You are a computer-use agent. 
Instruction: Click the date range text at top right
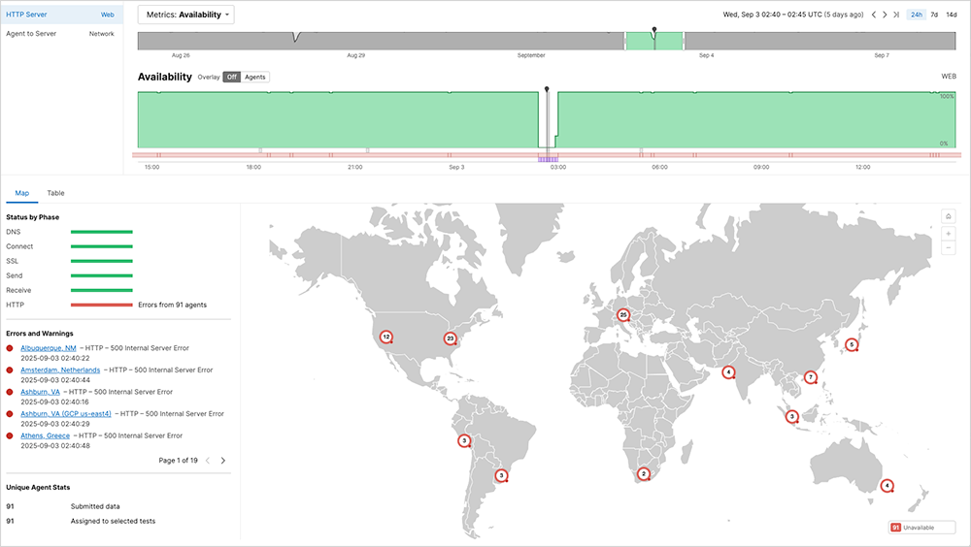793,15
